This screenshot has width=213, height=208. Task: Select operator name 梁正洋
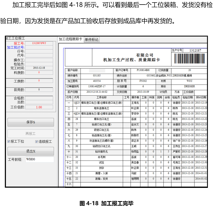[135, 141]
